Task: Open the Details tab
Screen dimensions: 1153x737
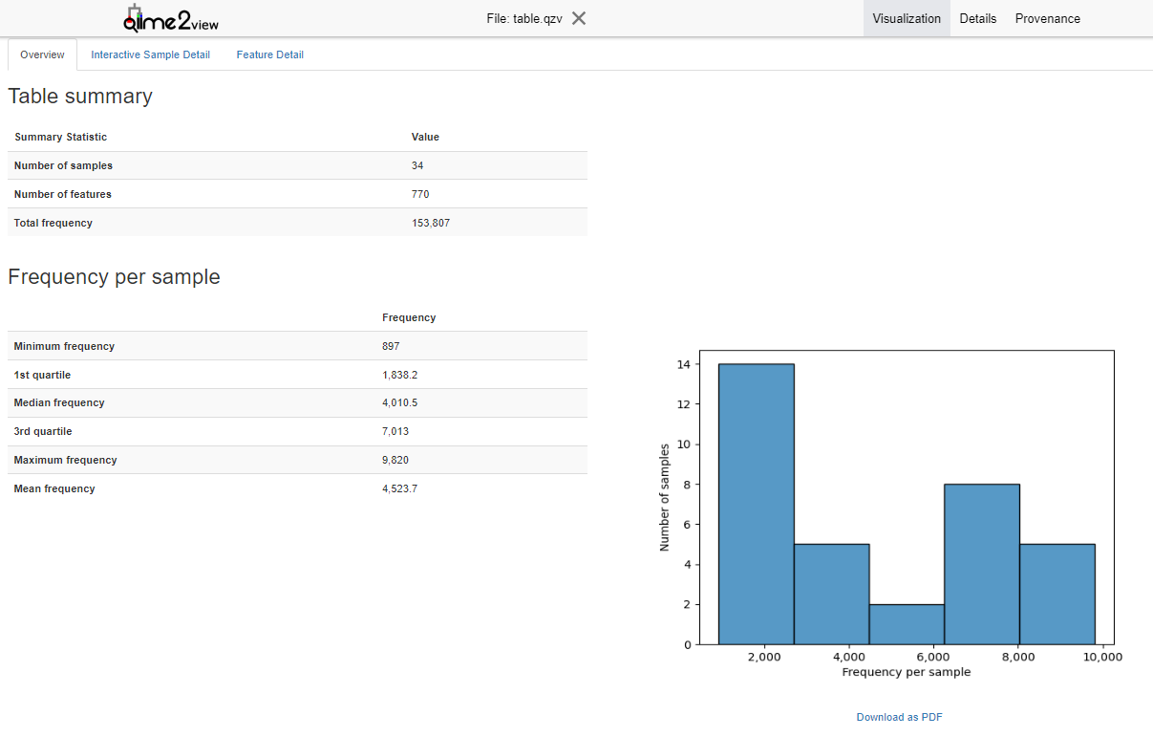Action: click(x=977, y=19)
